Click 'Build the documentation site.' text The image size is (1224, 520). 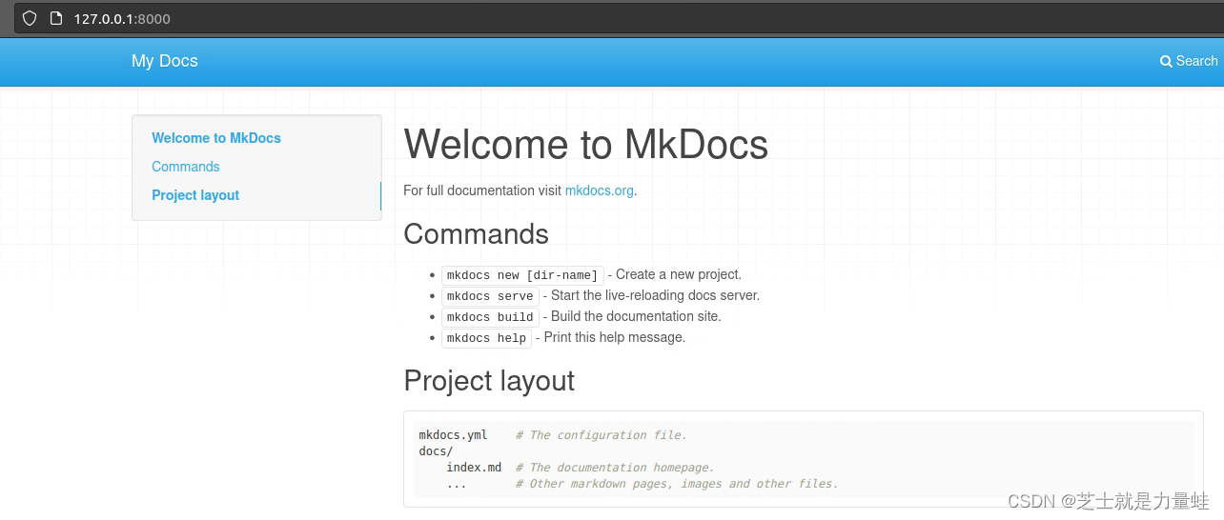coord(636,316)
